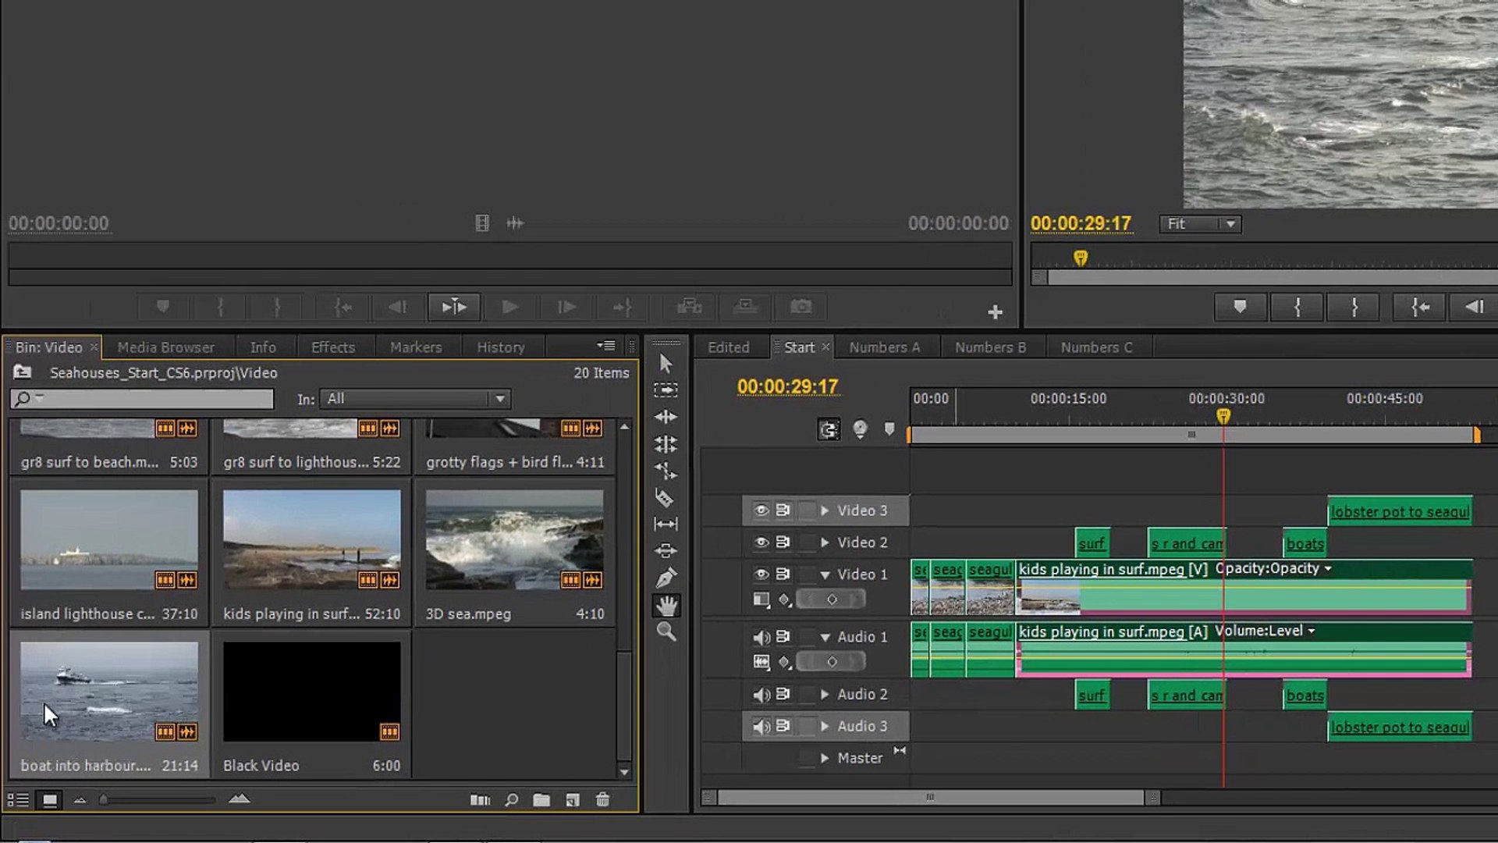Select the Razor tool

[x=666, y=498]
